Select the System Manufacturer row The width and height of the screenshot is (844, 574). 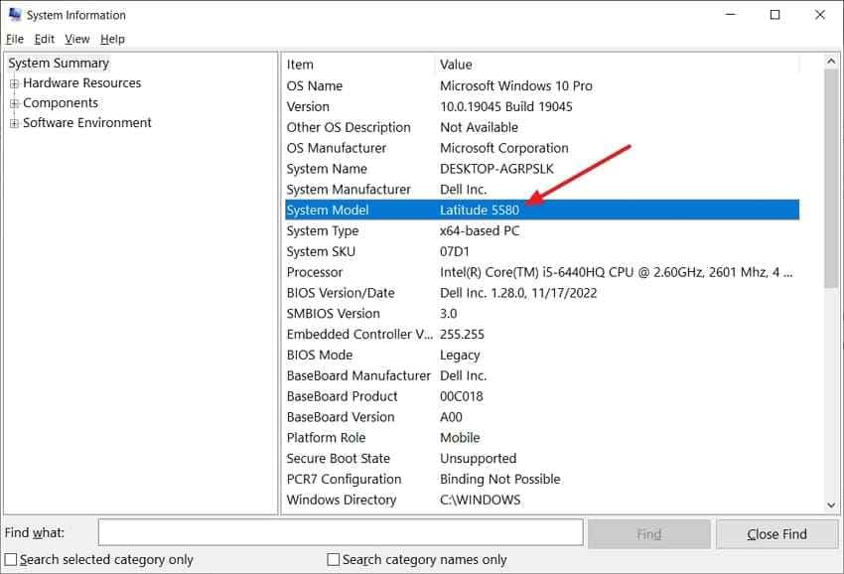pos(542,190)
